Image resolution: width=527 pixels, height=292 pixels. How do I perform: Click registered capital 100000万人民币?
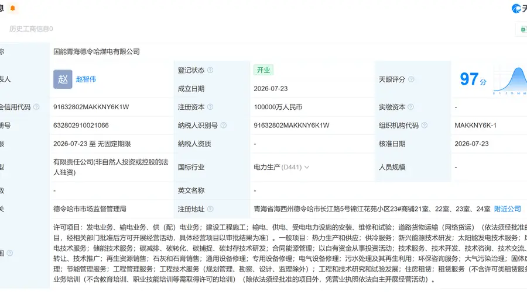click(278, 107)
